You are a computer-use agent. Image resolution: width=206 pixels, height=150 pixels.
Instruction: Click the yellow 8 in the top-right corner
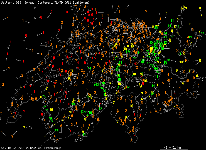coord(200,8)
